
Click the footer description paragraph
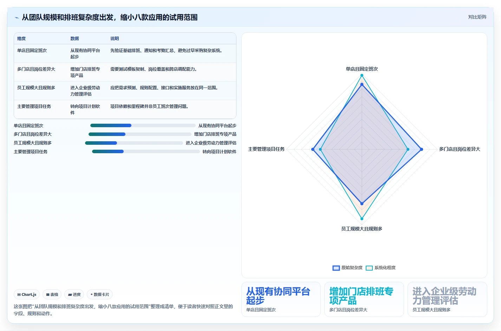click(x=123, y=310)
